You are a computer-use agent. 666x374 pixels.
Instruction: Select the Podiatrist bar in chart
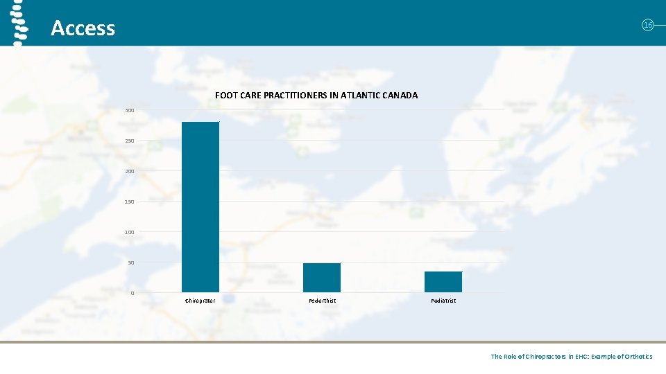(x=443, y=282)
